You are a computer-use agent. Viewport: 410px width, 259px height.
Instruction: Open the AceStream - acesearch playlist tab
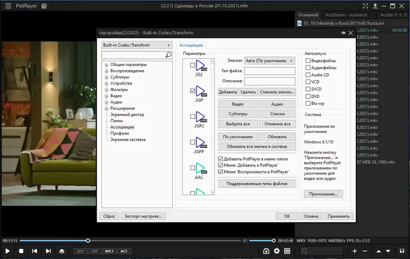pyautogui.click(x=346, y=15)
